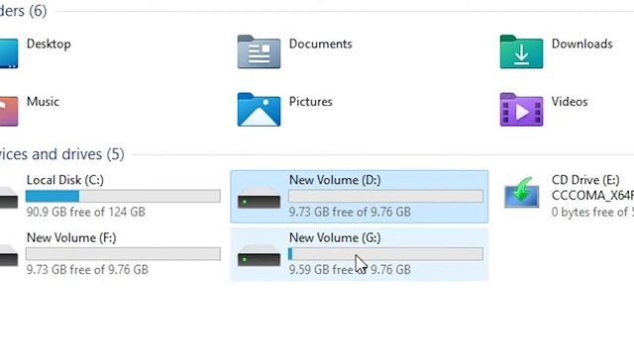Click the Local Disk (C:) drive icon

9,198
